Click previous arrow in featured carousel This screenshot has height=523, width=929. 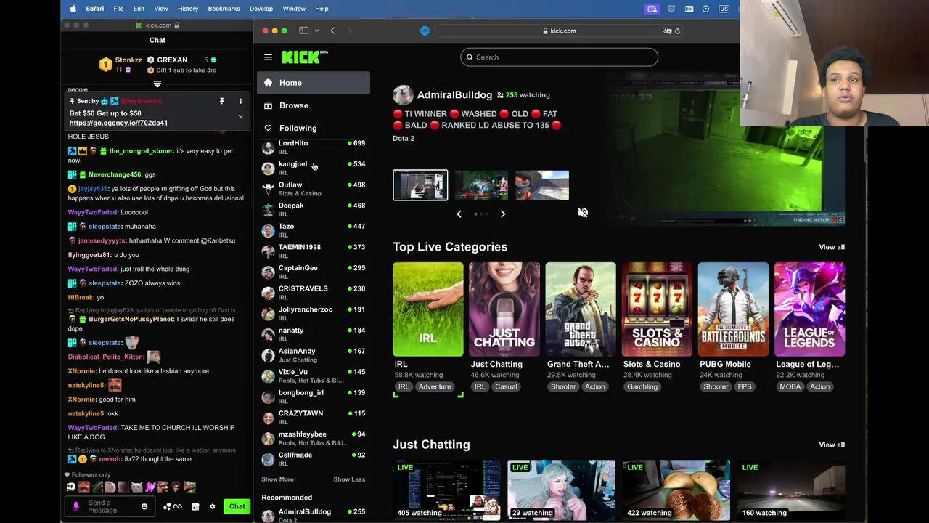coord(459,214)
